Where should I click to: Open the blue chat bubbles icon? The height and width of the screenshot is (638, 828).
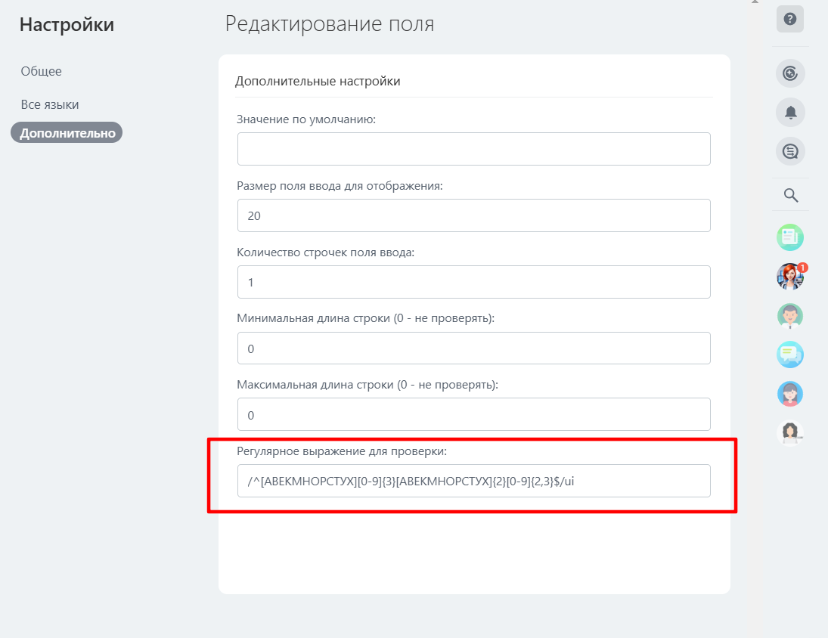pos(789,355)
